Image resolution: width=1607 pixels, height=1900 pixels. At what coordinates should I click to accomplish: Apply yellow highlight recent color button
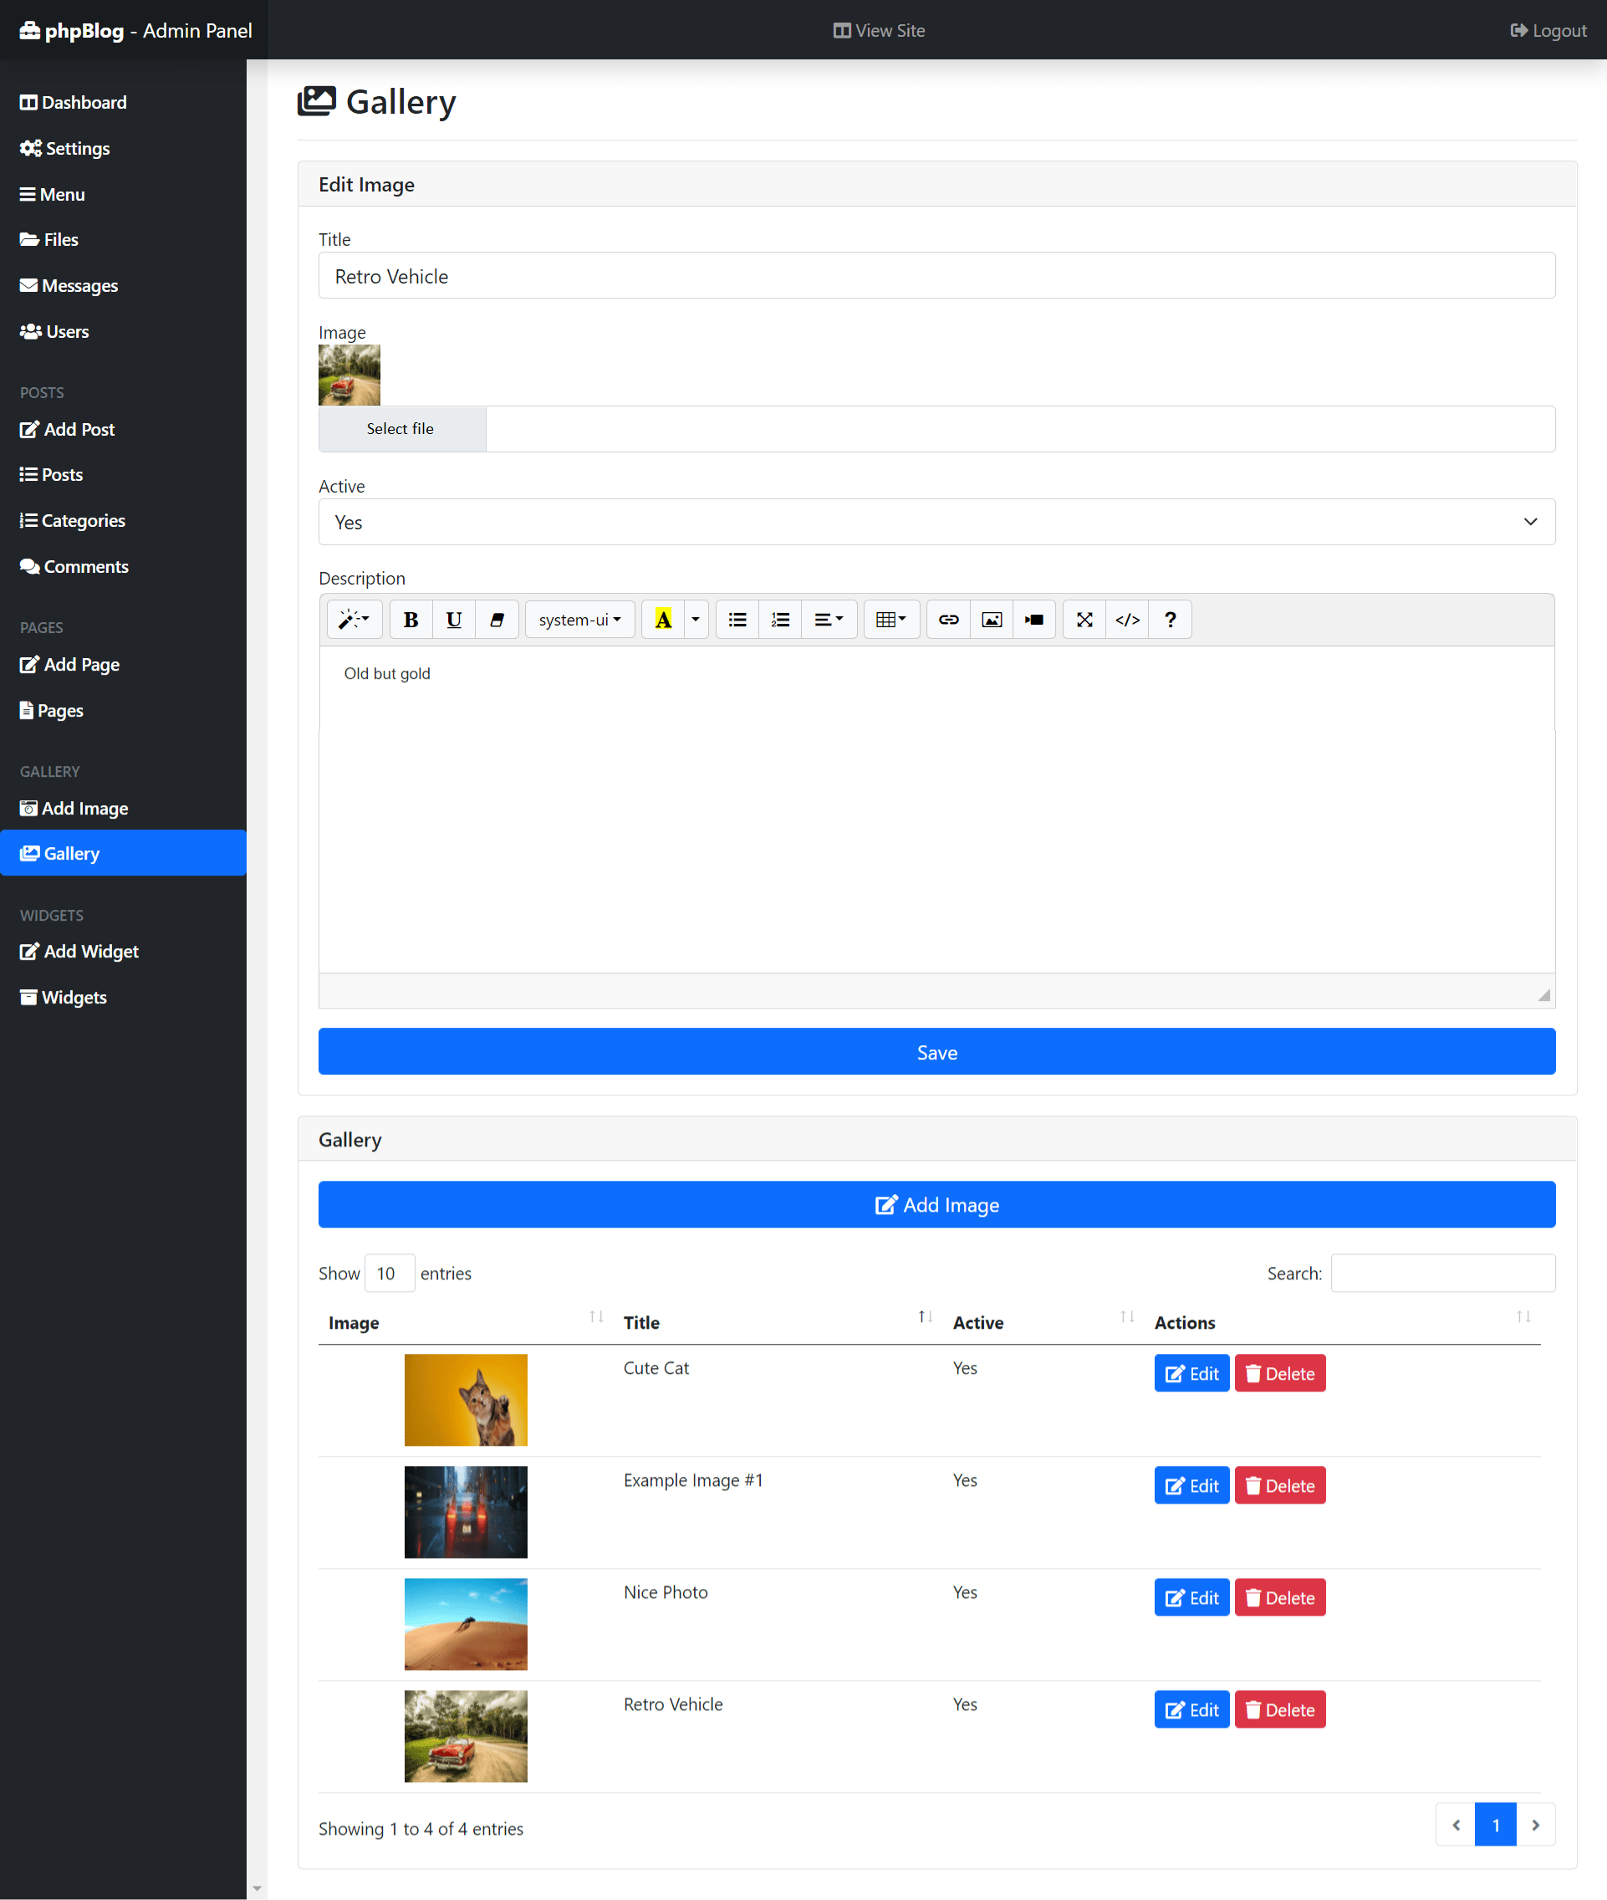[663, 620]
